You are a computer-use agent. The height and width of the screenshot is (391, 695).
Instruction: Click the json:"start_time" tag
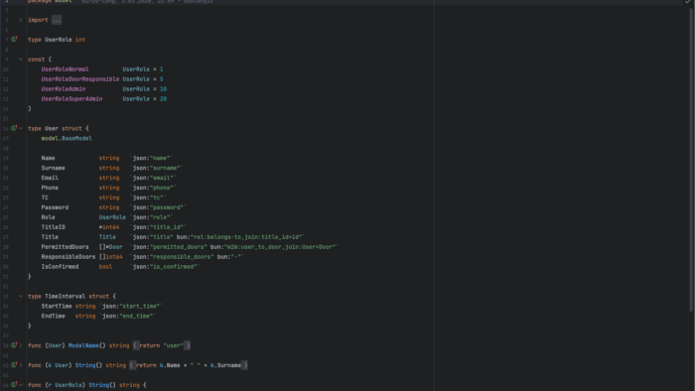tap(131, 306)
